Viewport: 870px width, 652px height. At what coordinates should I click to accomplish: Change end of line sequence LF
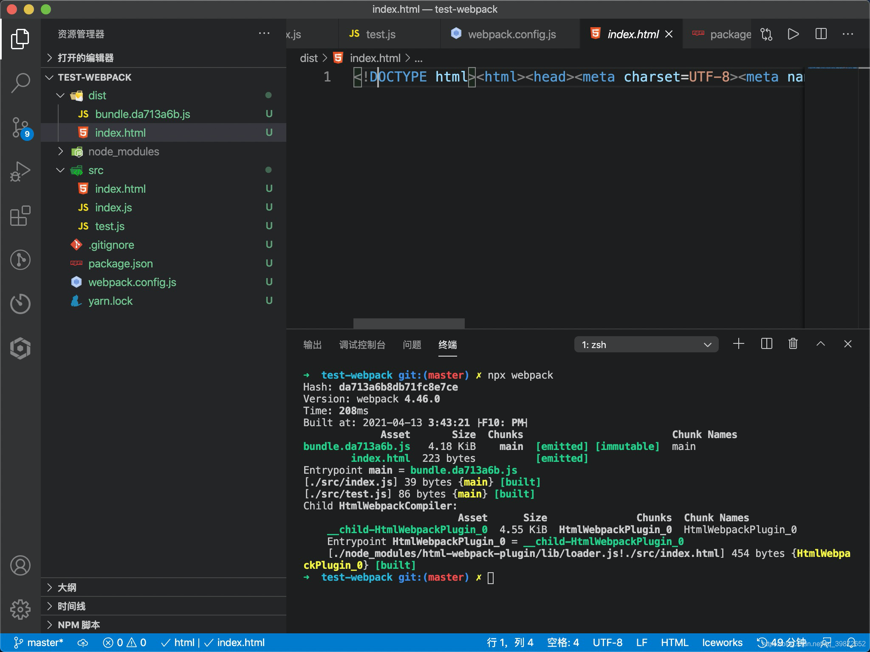[x=642, y=643]
